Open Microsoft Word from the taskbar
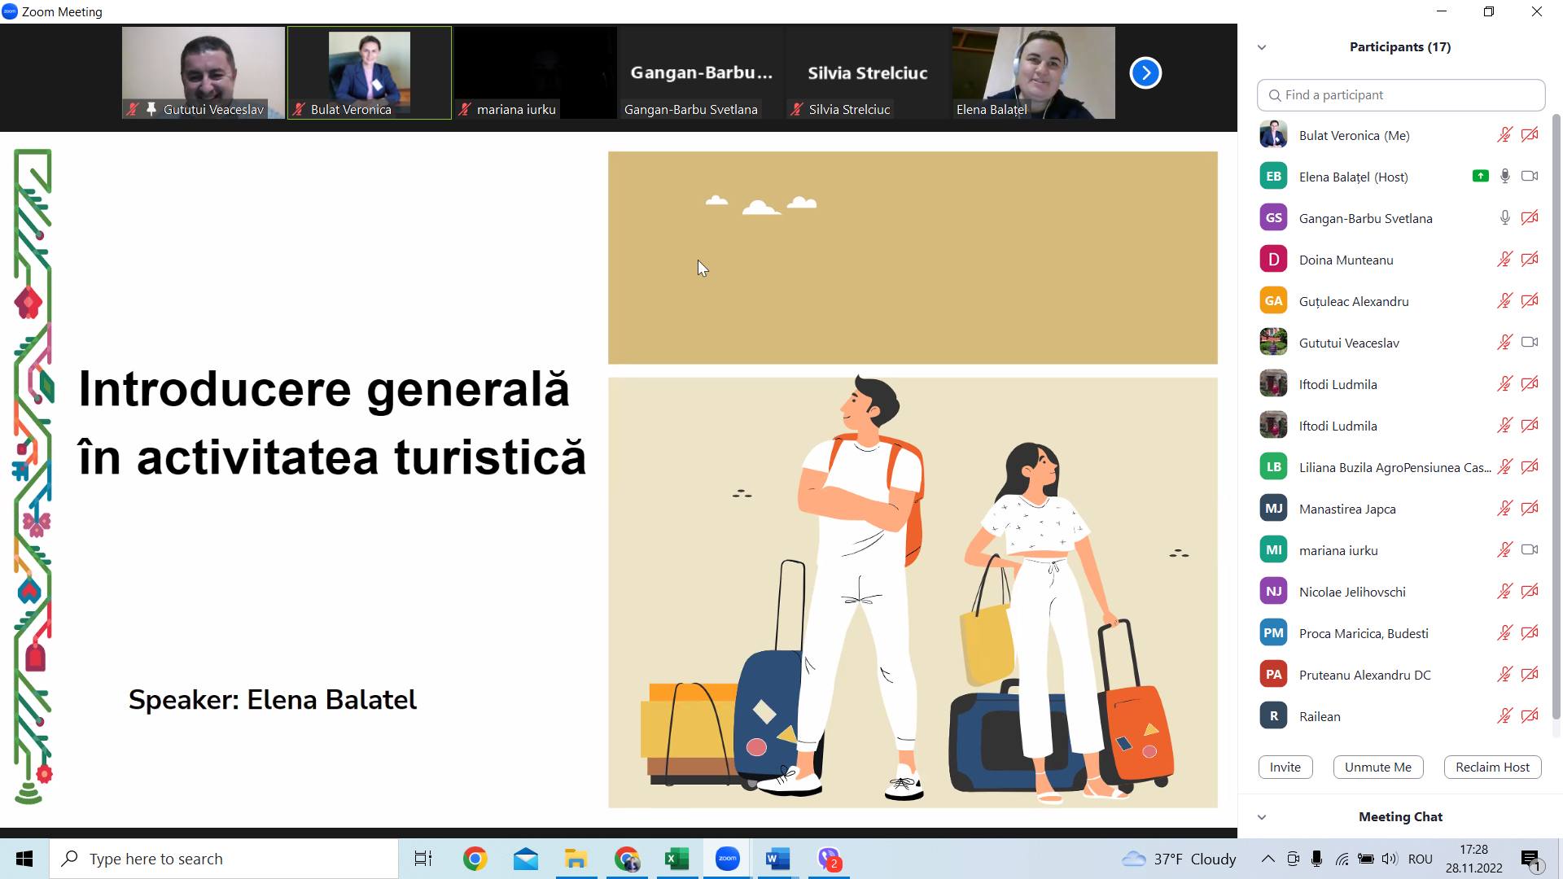The image size is (1563, 879). [x=777, y=859]
